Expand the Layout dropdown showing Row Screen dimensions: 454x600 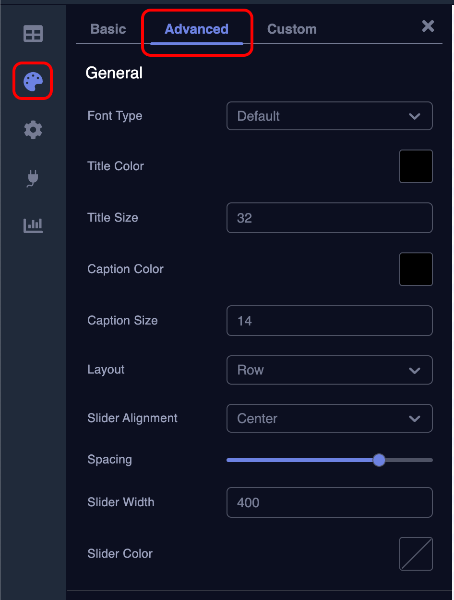(329, 370)
